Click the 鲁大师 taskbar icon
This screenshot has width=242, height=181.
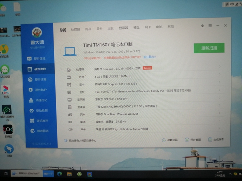[89, 174]
